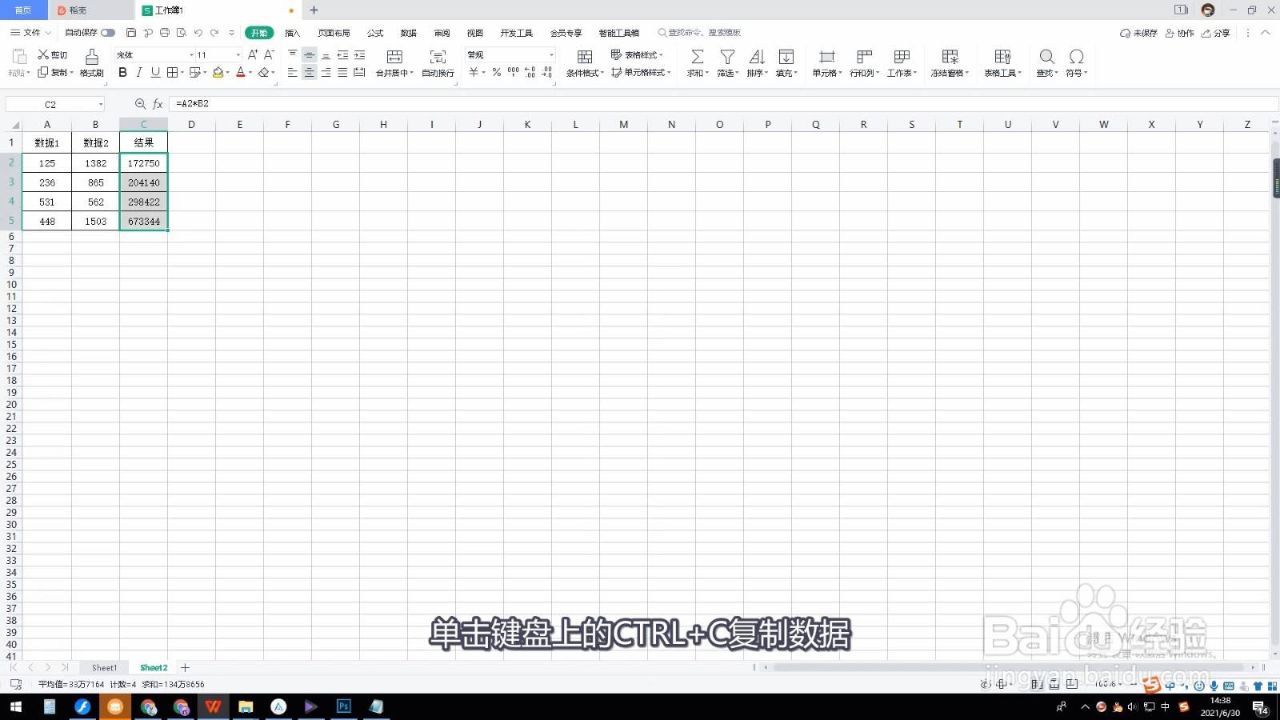Open the File (文件) menu dropdown

coord(30,33)
